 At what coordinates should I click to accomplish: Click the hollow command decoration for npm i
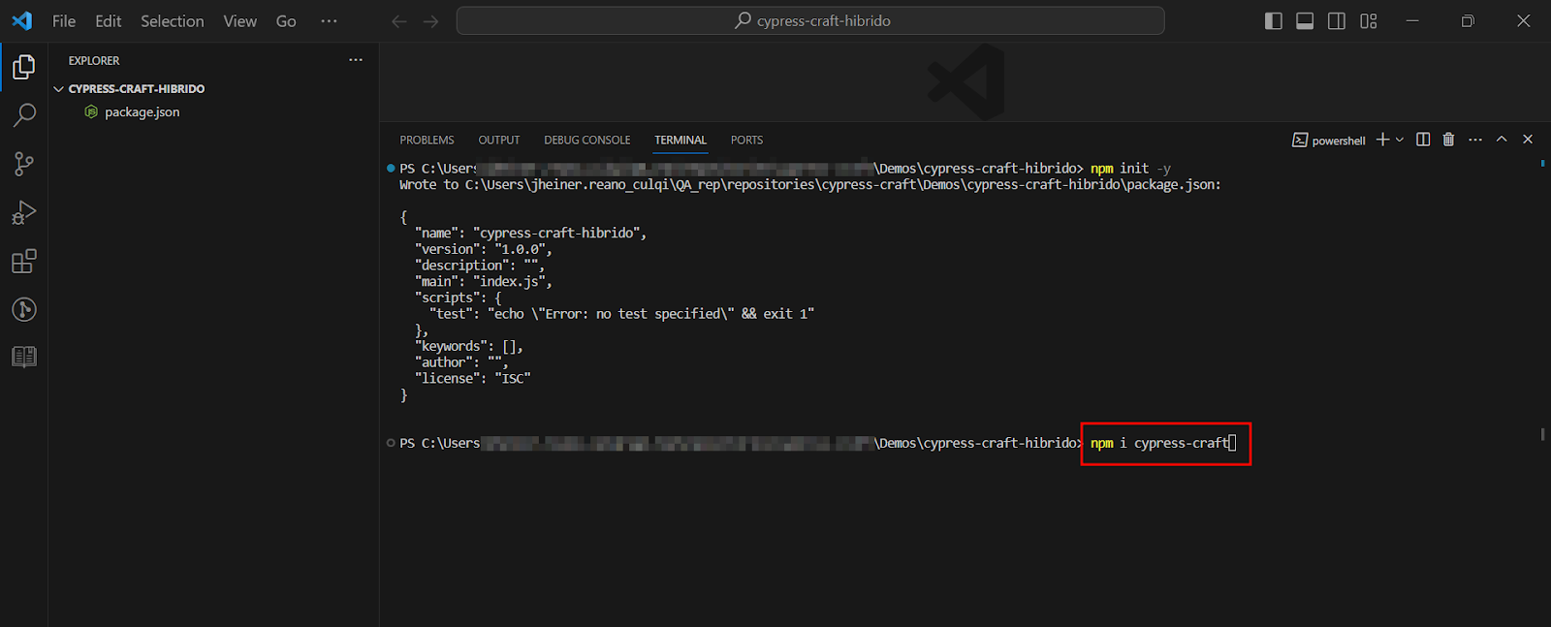point(391,443)
